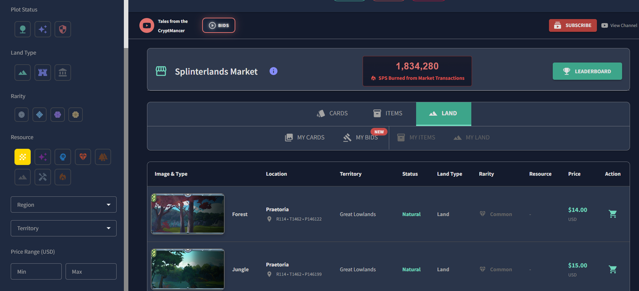This screenshot has height=291, width=639.
Task: Click the Image & Type column header
Action: [x=171, y=174]
